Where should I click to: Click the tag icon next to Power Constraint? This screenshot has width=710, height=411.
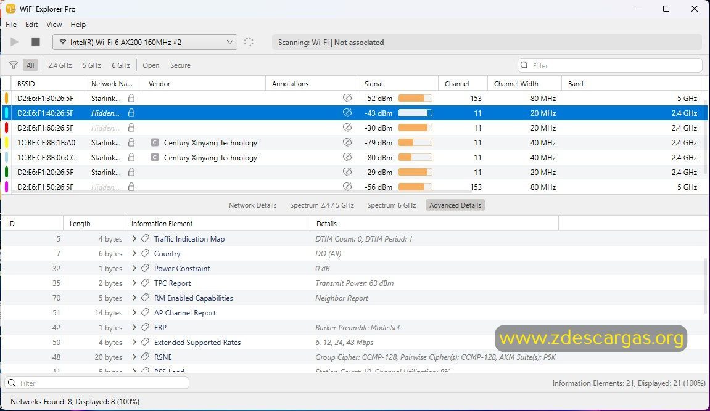pyautogui.click(x=145, y=268)
